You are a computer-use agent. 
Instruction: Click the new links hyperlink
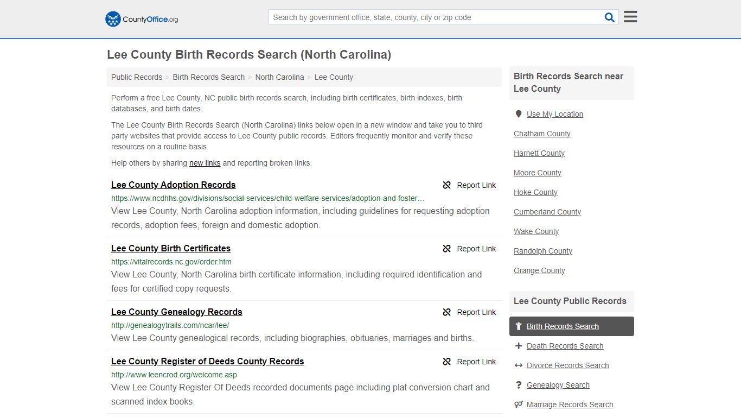(x=205, y=163)
